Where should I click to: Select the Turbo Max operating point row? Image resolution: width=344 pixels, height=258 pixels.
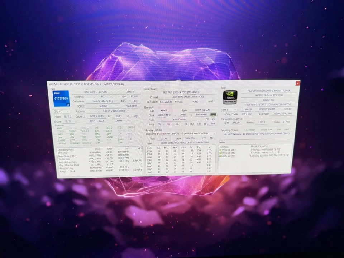pos(100,158)
